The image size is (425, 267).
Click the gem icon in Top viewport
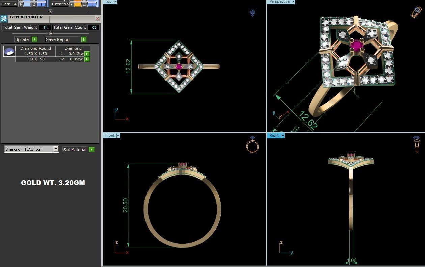253,13
